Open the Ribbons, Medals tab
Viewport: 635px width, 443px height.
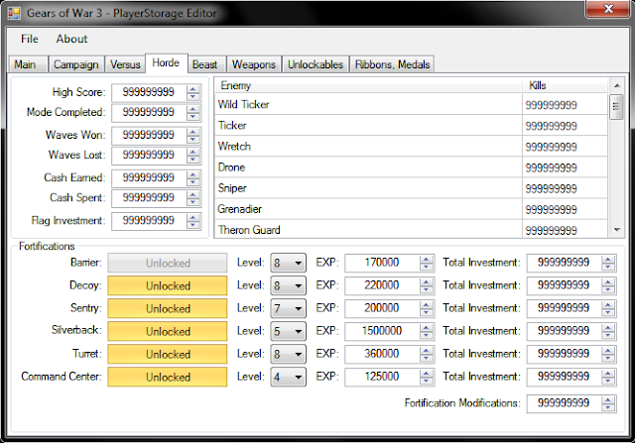pyautogui.click(x=392, y=64)
